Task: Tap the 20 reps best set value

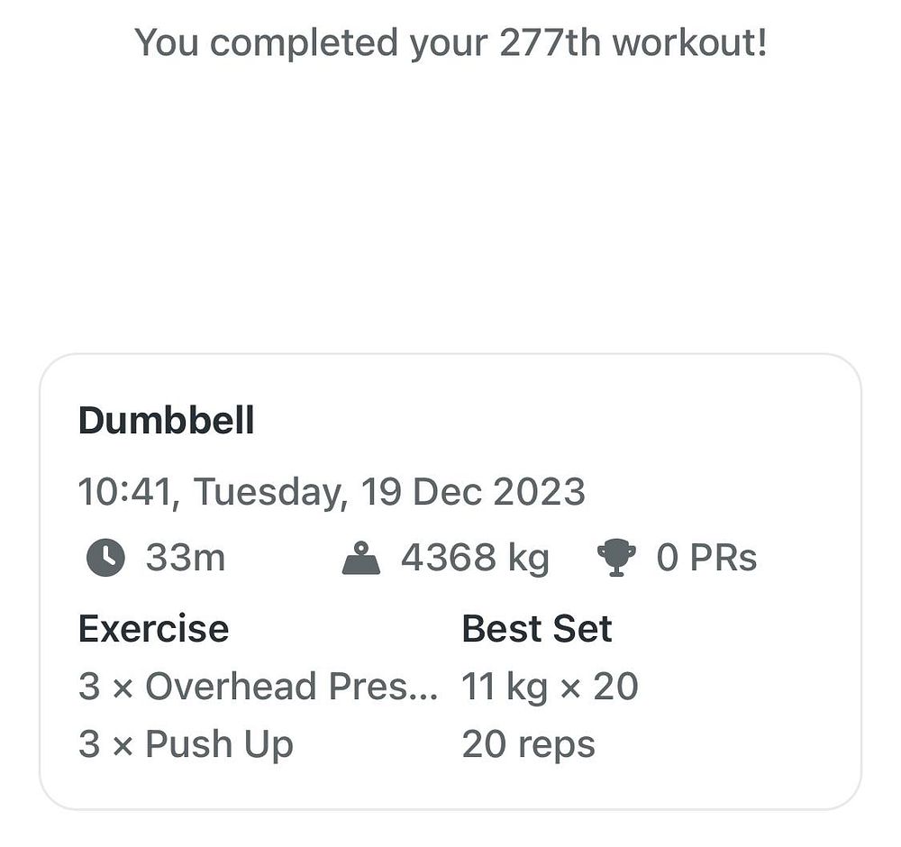Action: [x=528, y=744]
